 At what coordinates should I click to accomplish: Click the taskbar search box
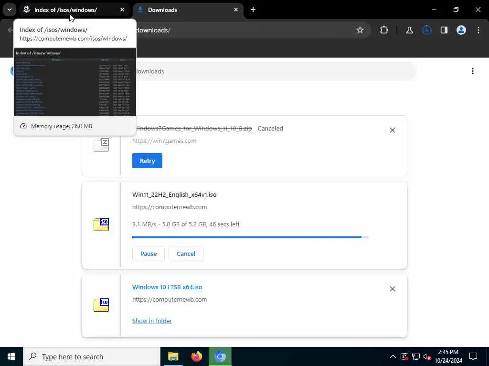click(92, 356)
